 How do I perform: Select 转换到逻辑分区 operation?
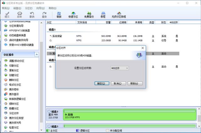[15, 99]
